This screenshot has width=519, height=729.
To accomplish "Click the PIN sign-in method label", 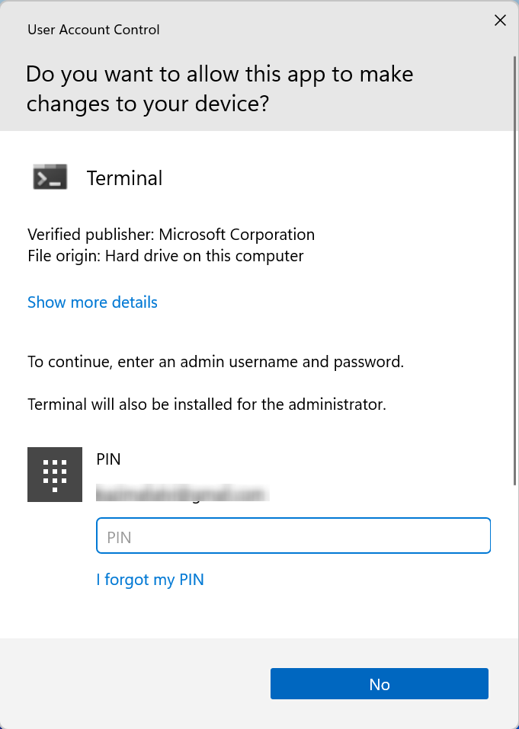I will click(108, 459).
